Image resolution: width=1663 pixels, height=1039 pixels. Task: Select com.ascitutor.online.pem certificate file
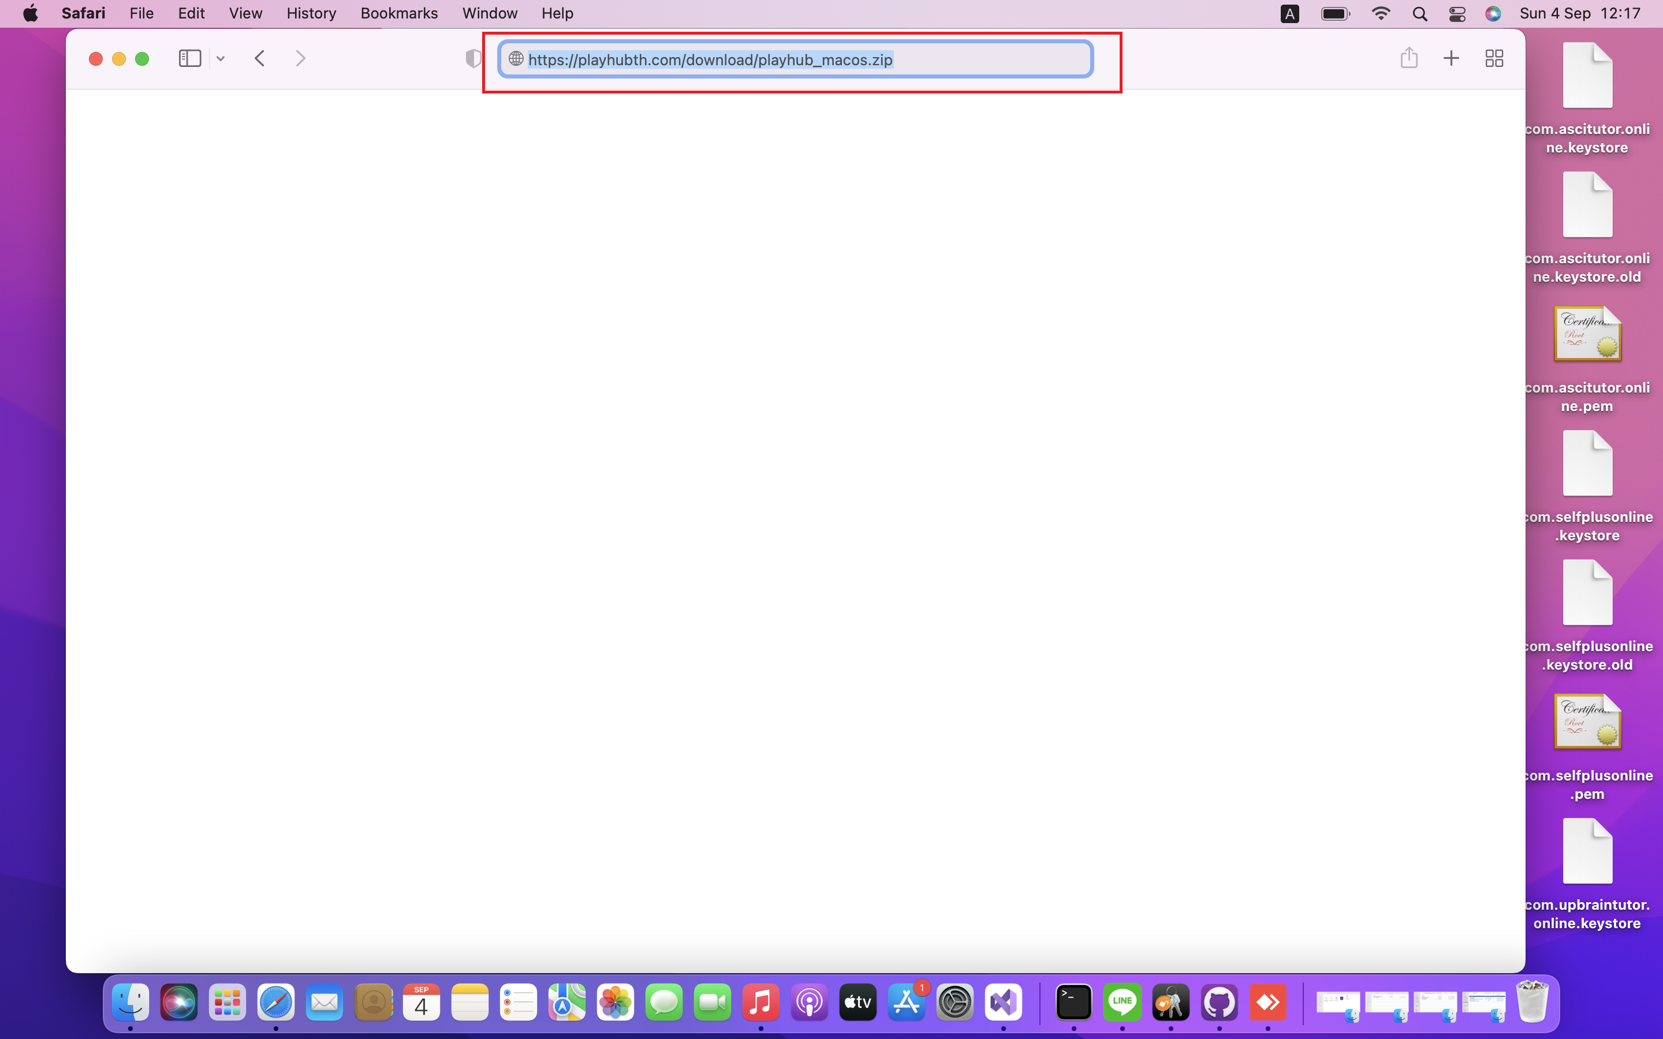tap(1587, 358)
